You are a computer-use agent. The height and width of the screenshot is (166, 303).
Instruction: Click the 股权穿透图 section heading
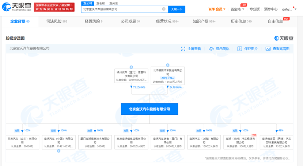(x=15, y=38)
